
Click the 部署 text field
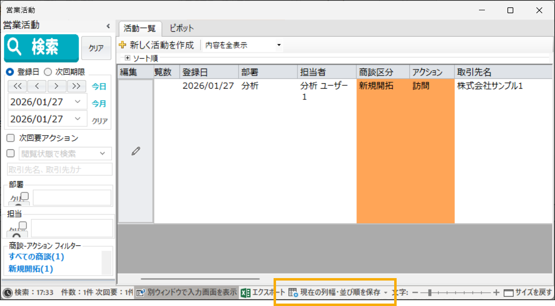pos(72,197)
